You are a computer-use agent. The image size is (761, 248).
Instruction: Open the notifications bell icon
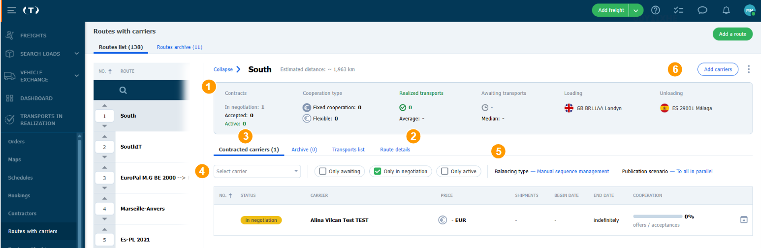pos(726,10)
